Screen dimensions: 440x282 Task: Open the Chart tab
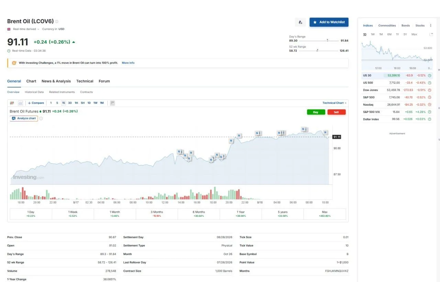[31, 81]
